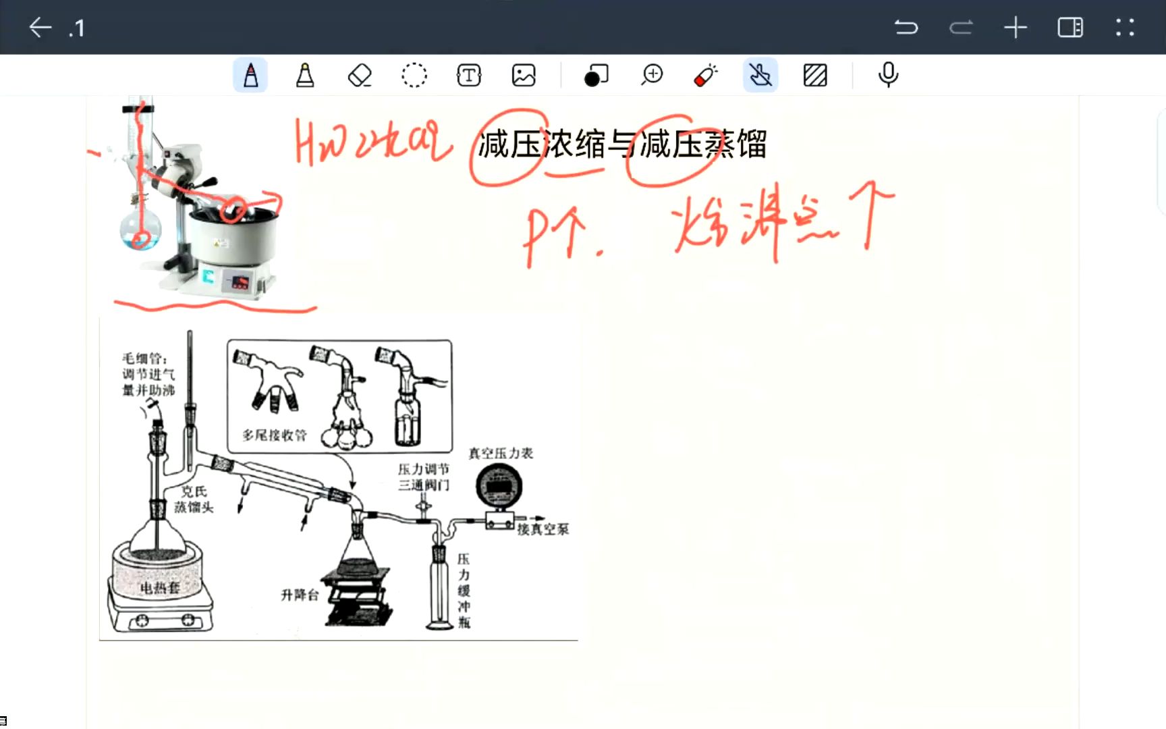
Task: Click the note title '.1'
Action: [x=76, y=28]
